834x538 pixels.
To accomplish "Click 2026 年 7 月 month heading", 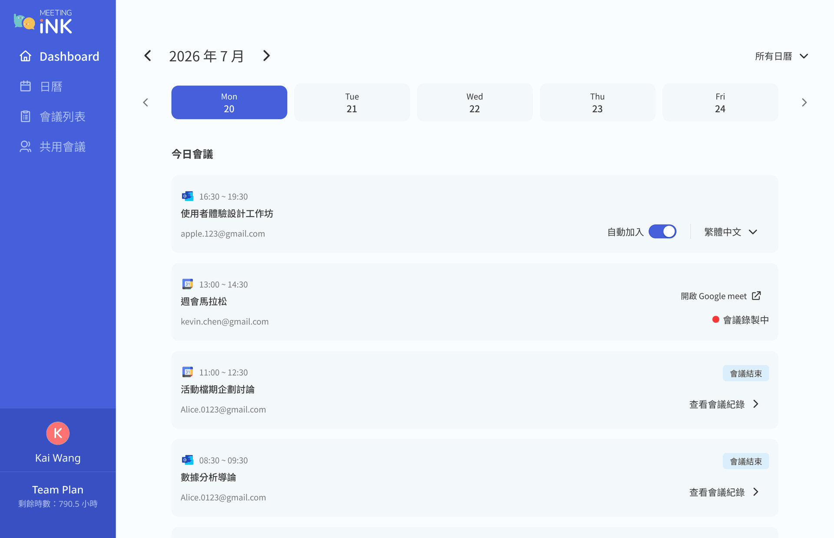I will (206, 56).
